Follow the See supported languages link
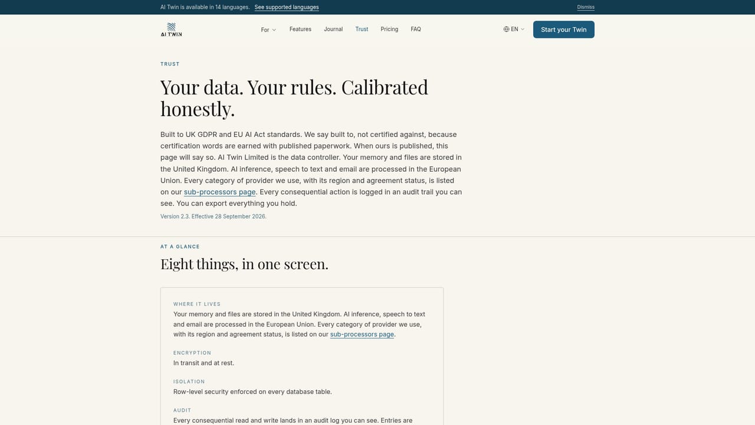Screen dimensions: 755x425 pos(287,7)
